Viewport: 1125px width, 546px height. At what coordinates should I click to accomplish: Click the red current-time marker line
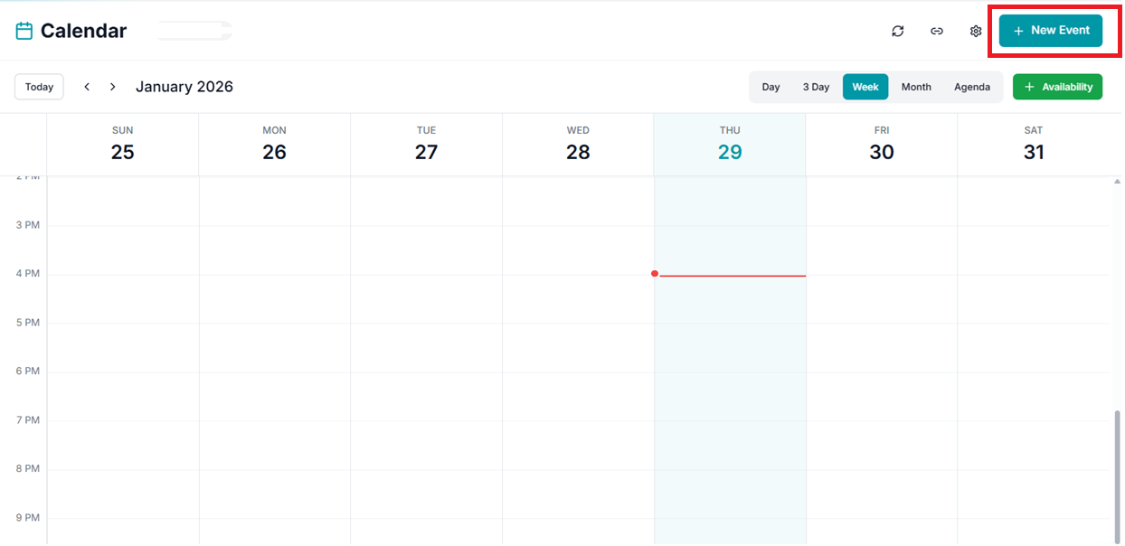[x=733, y=276]
